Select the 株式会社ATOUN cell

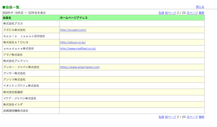coord(31,42)
